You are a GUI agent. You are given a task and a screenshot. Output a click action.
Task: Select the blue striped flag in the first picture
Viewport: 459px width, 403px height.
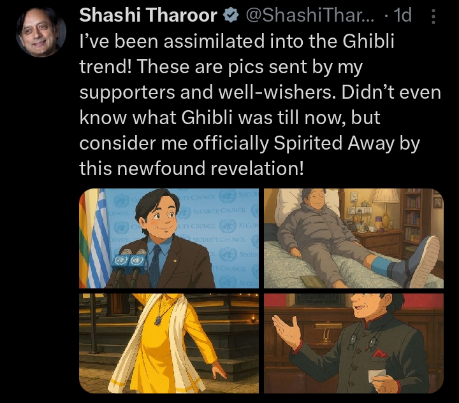click(99, 238)
